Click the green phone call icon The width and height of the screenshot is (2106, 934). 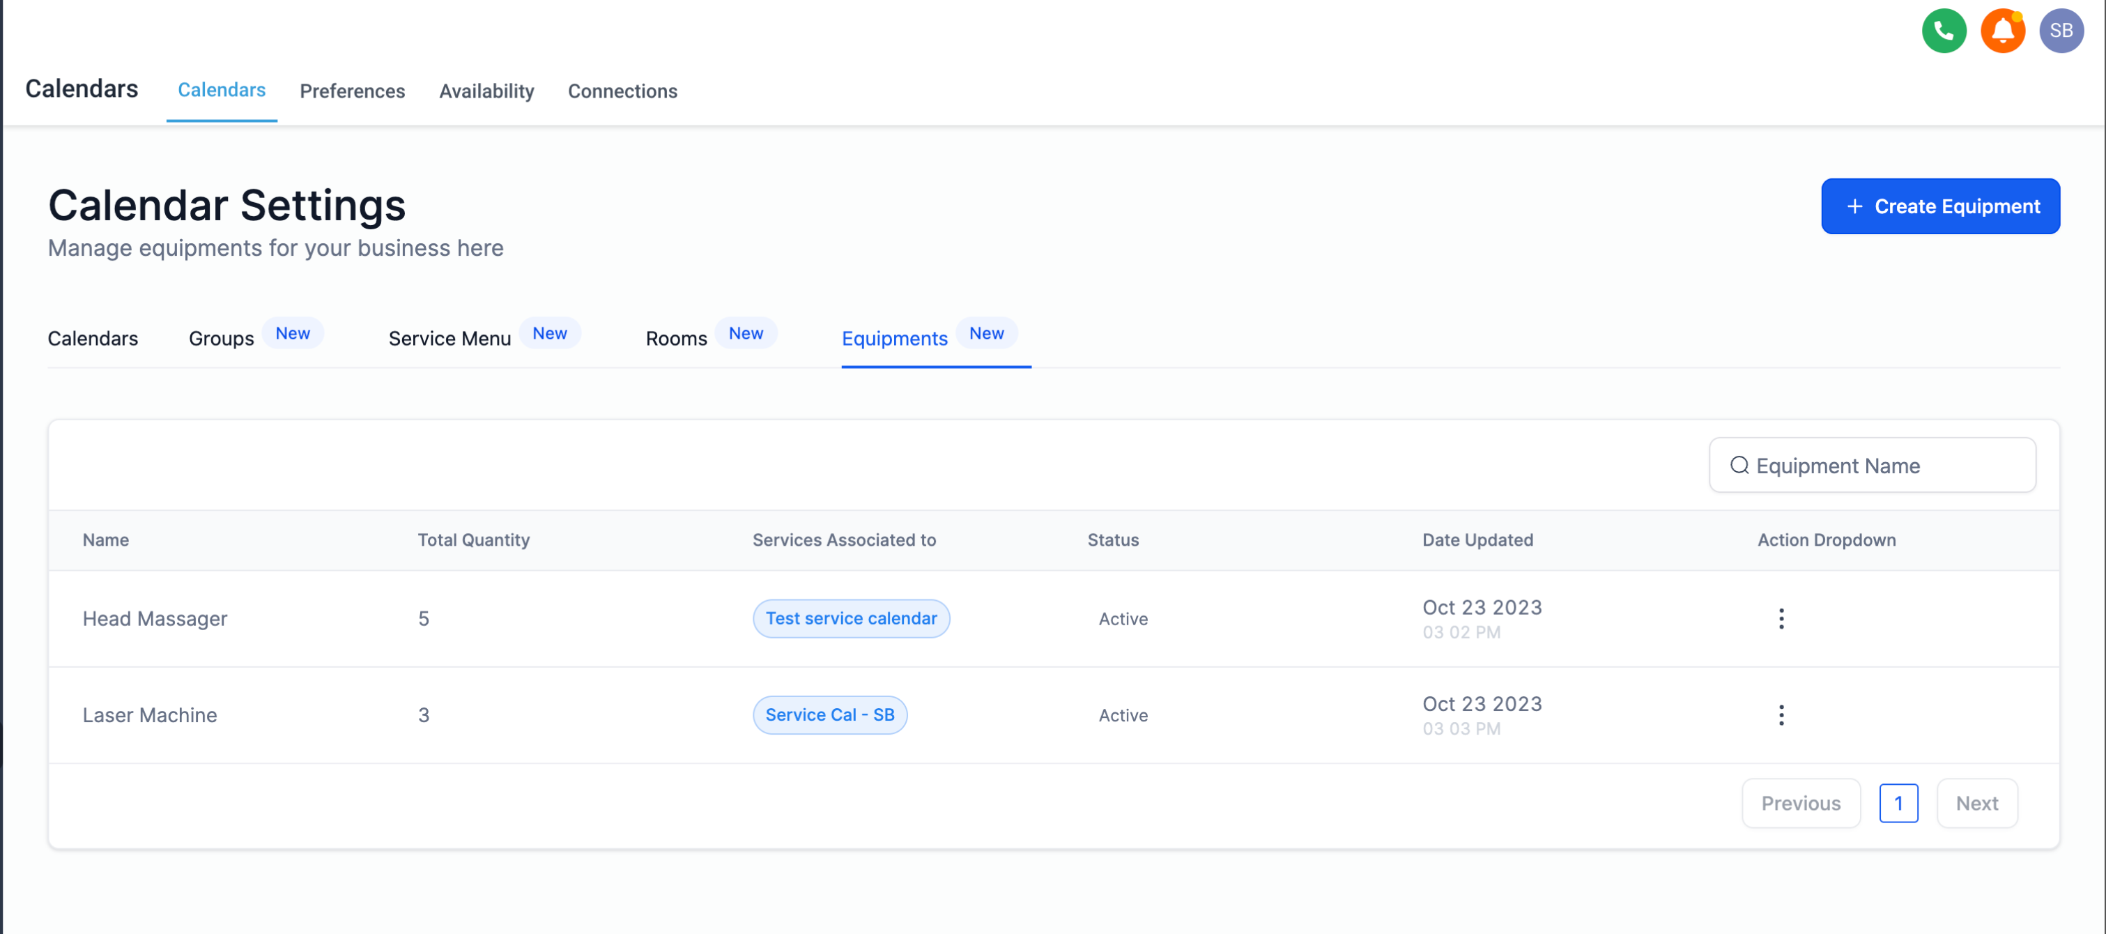[x=1944, y=31]
